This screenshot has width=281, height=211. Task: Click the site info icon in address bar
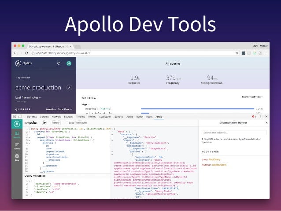[33, 53]
